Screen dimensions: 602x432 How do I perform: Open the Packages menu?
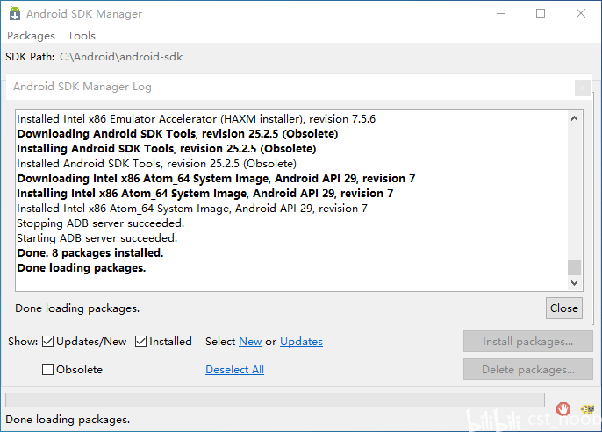tap(31, 36)
